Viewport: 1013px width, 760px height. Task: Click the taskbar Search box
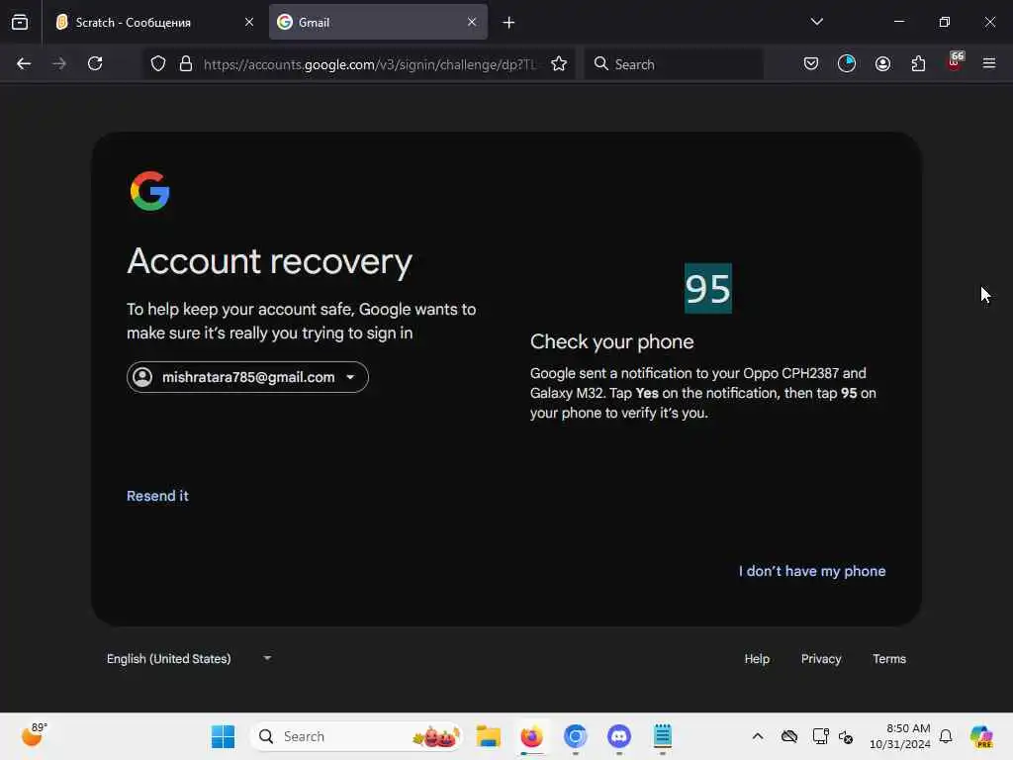click(356, 736)
